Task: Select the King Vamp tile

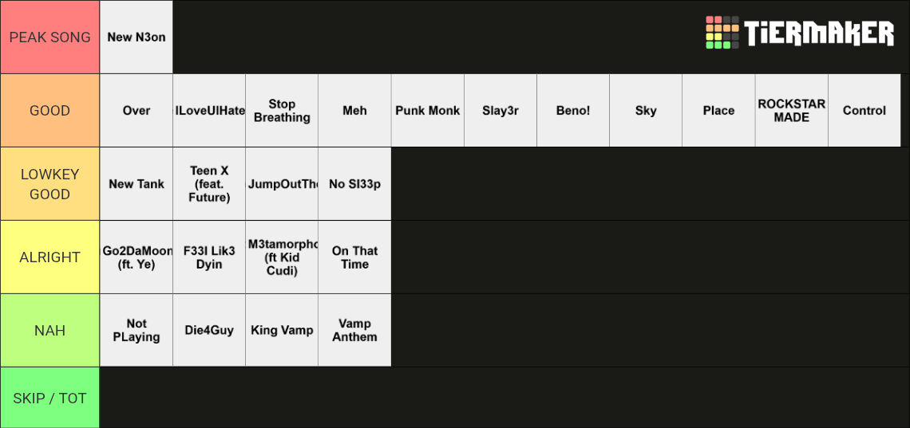Action: (x=282, y=330)
